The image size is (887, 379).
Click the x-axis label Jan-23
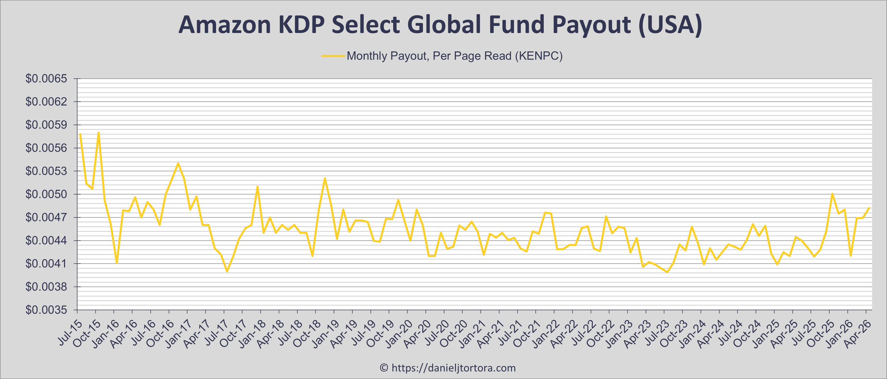pyautogui.click(x=619, y=334)
